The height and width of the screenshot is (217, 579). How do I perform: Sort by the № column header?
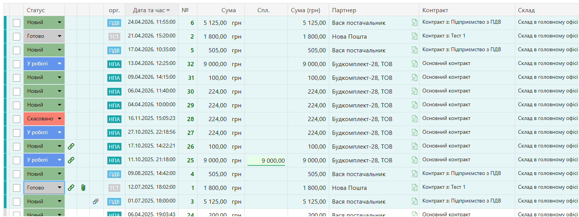188,10
